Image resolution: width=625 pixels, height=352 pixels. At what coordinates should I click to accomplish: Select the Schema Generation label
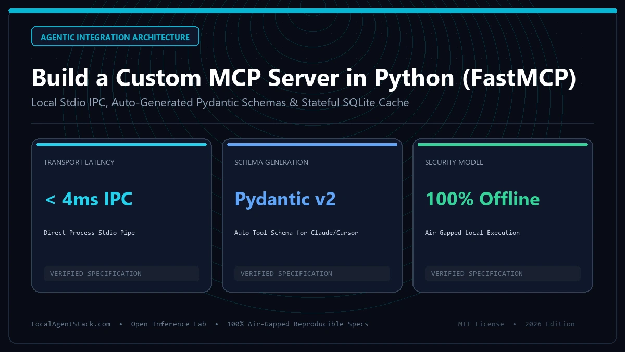(x=271, y=162)
